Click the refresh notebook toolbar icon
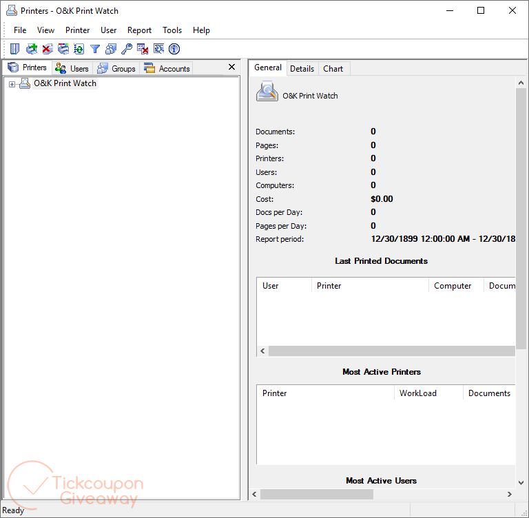The width and height of the screenshot is (529, 518). (79, 49)
